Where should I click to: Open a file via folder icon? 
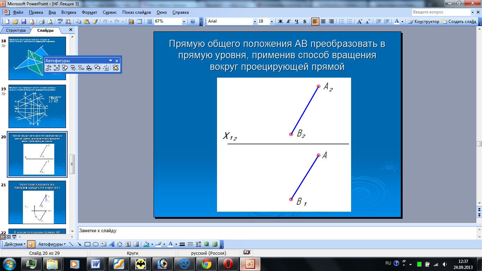[16, 22]
